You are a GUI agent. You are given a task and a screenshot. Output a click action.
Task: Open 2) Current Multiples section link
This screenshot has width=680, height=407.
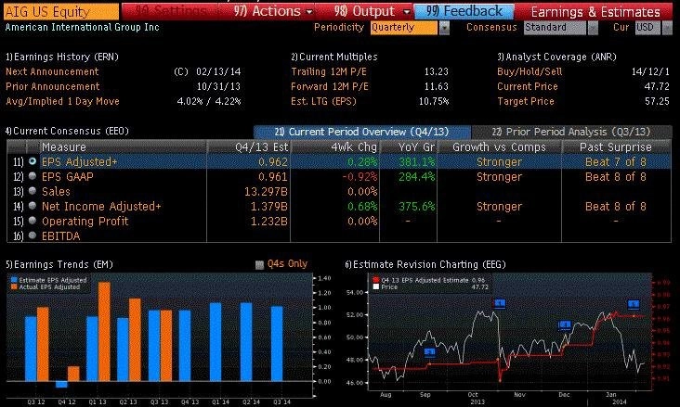(334, 57)
